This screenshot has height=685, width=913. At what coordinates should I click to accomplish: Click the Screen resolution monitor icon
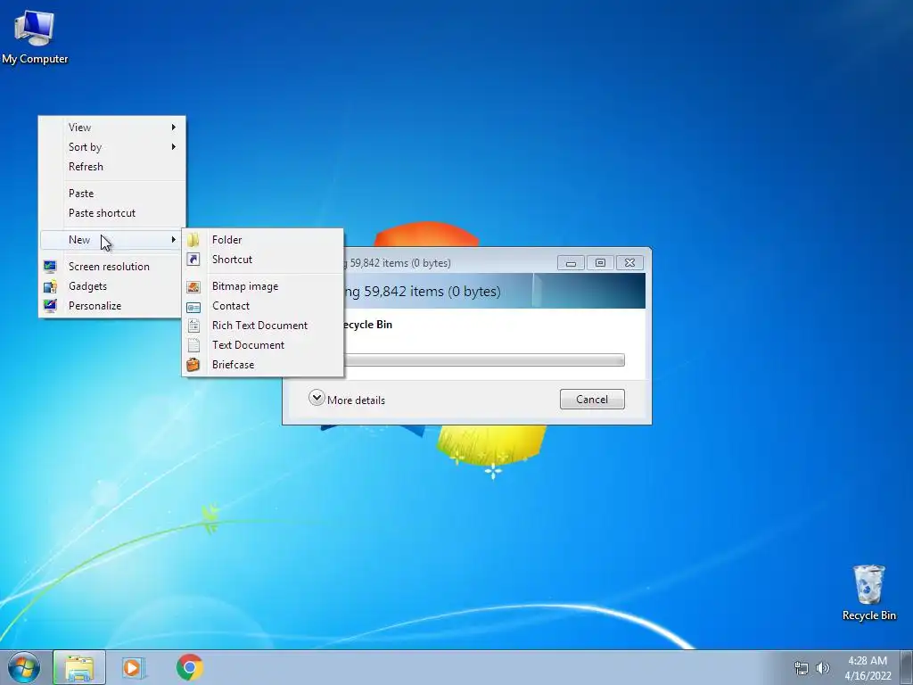coord(50,267)
